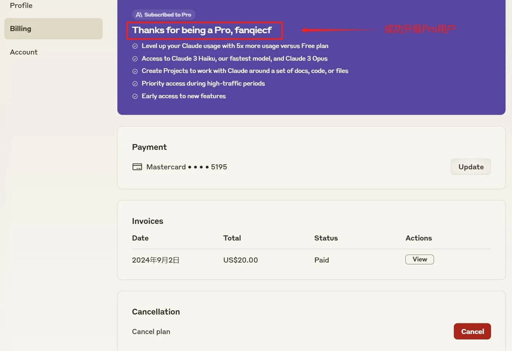The height and width of the screenshot is (351, 512).
Task: Click the Anthropic logo in the Pro badge
Action: pos(139,15)
